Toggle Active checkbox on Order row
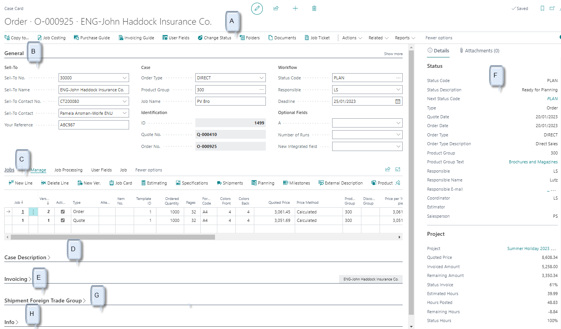This screenshot has height=329, width=561. 63,211
